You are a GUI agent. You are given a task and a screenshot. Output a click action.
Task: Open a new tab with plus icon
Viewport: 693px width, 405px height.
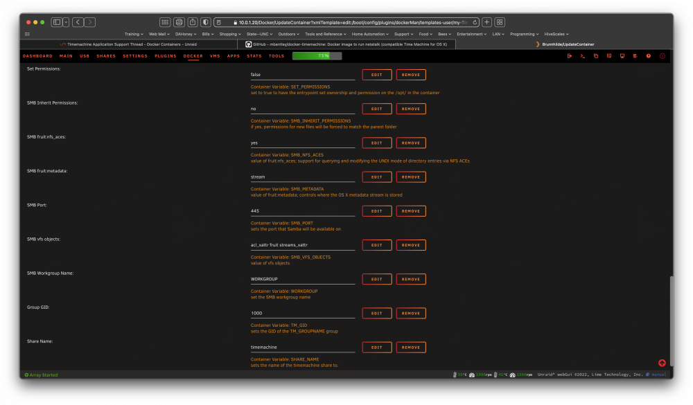coord(486,22)
